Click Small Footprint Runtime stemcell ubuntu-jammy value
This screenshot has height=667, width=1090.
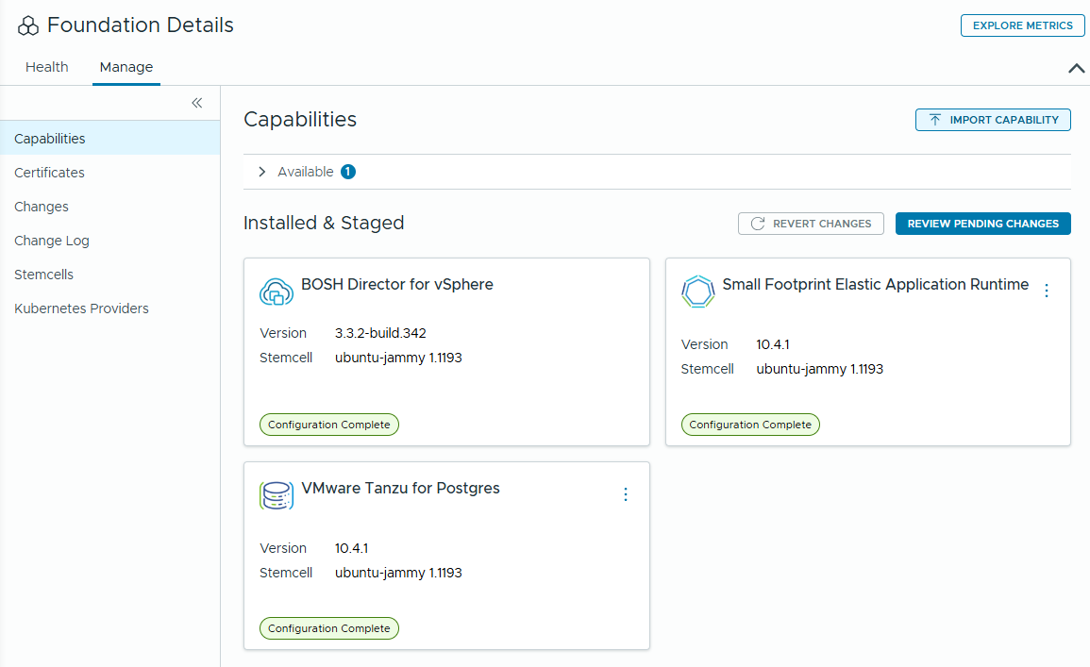coord(819,369)
